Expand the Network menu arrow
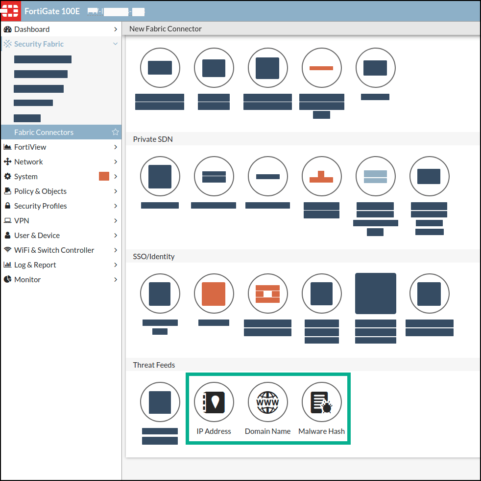 point(116,162)
